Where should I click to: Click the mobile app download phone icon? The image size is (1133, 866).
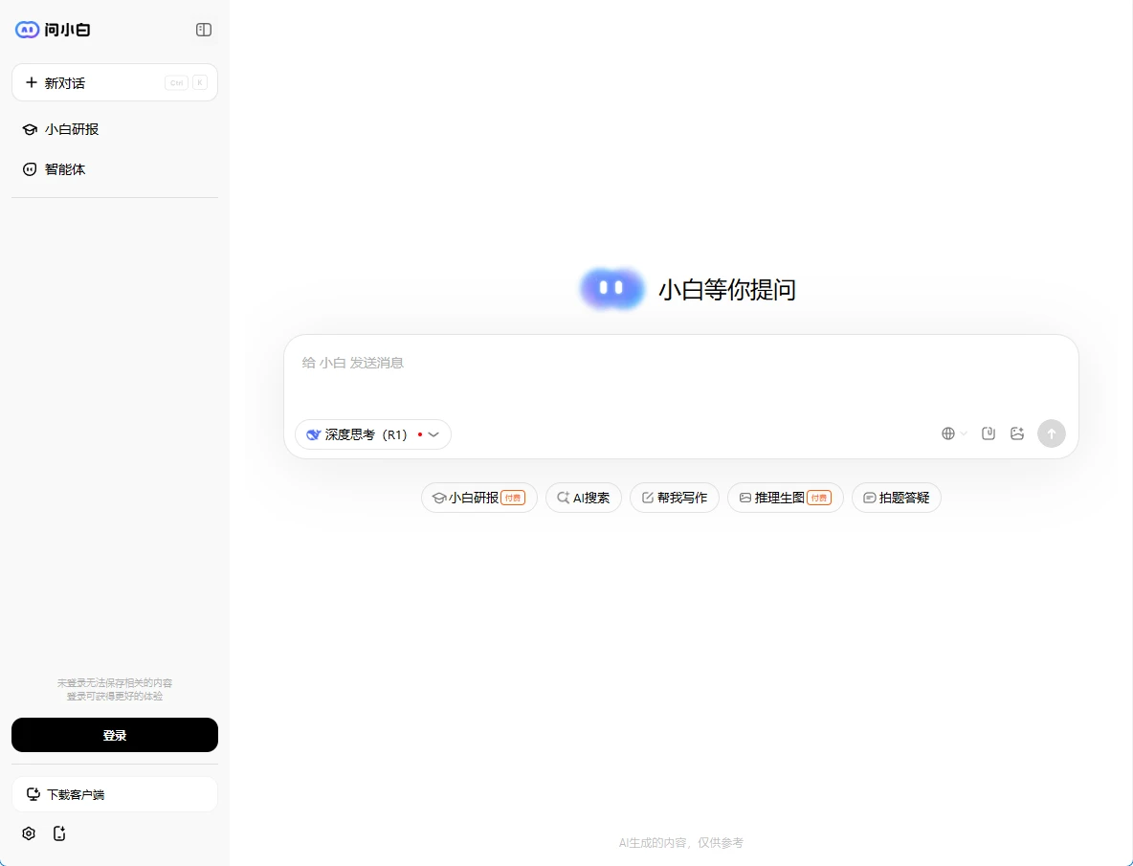tap(59, 833)
